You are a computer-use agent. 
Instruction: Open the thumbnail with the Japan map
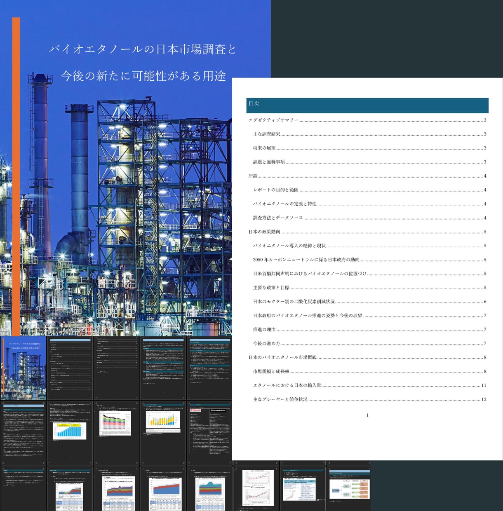point(303,489)
